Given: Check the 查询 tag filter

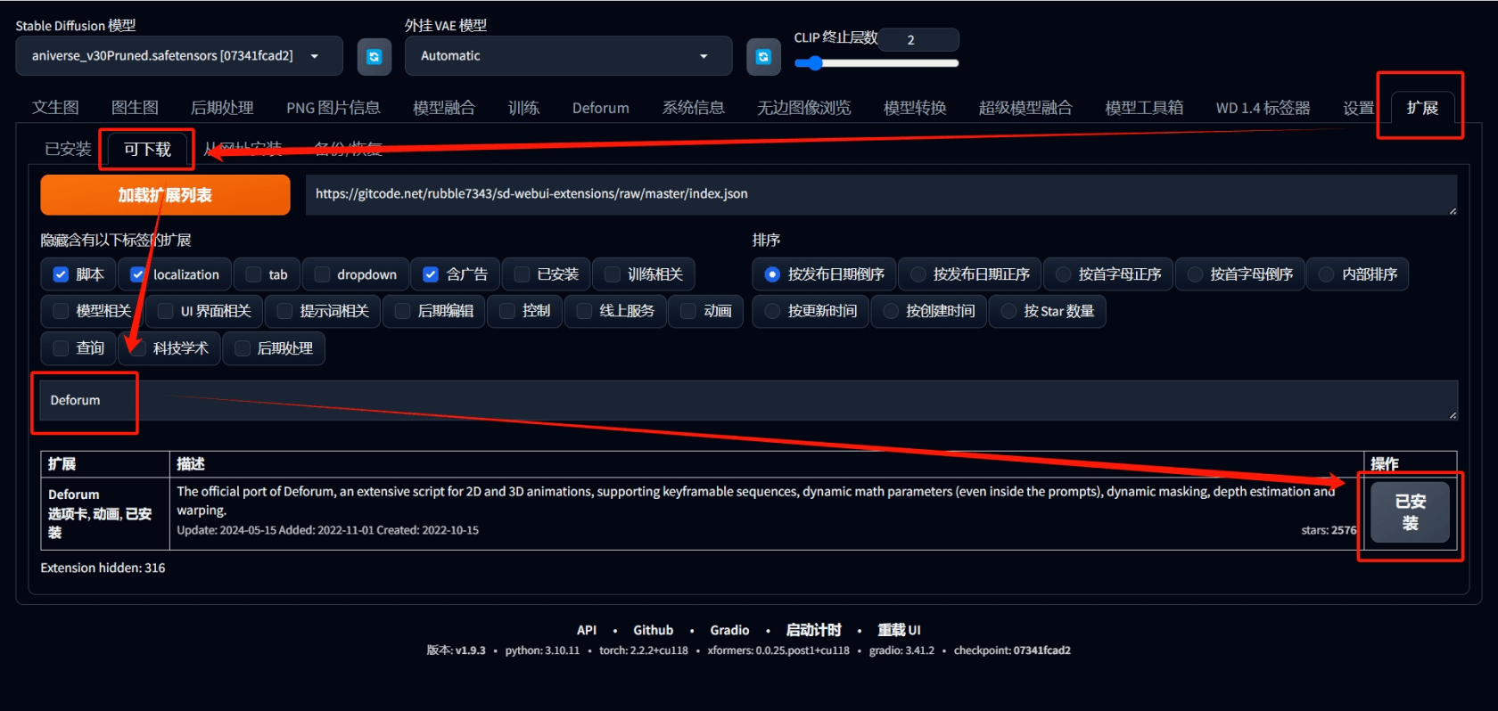Looking at the screenshot, I should pos(61,348).
